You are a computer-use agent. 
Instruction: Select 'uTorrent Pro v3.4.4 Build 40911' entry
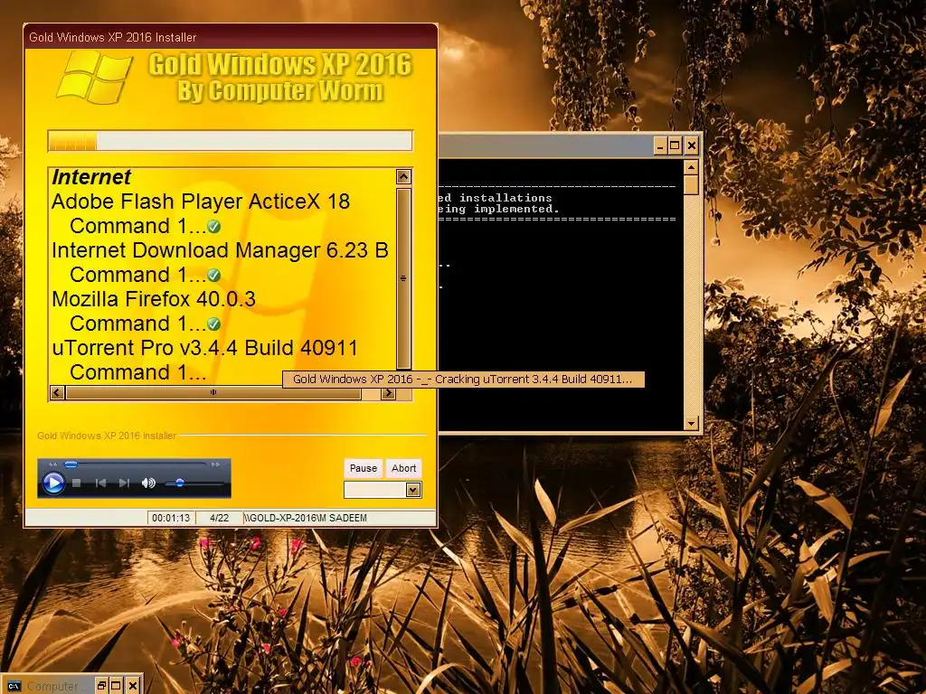pos(205,348)
